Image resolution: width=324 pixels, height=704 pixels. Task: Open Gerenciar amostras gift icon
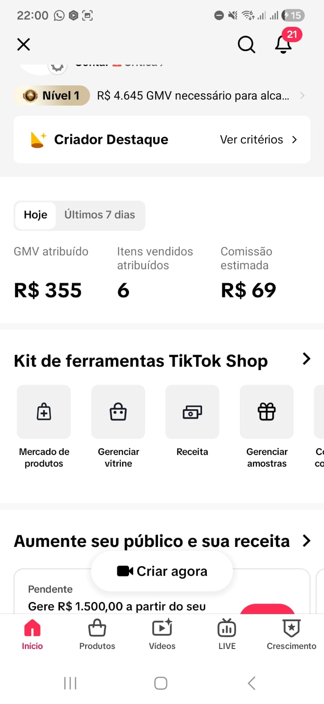[266, 412]
